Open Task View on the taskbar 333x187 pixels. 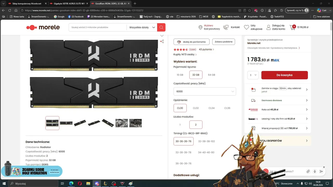tap(62, 184)
